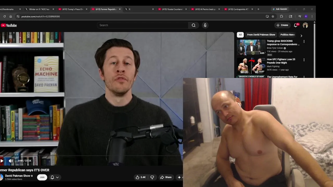Open the account avatar menu
Viewport: 333px width, 187px height.
pyautogui.click(x=305, y=25)
